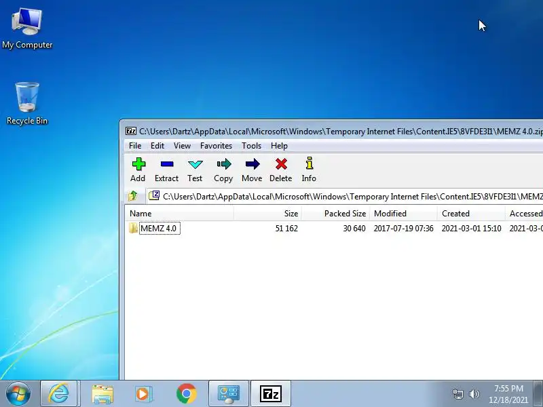Image resolution: width=543 pixels, height=407 pixels.
Task: Click the 7-Zip taskbar button
Action: [270, 393]
